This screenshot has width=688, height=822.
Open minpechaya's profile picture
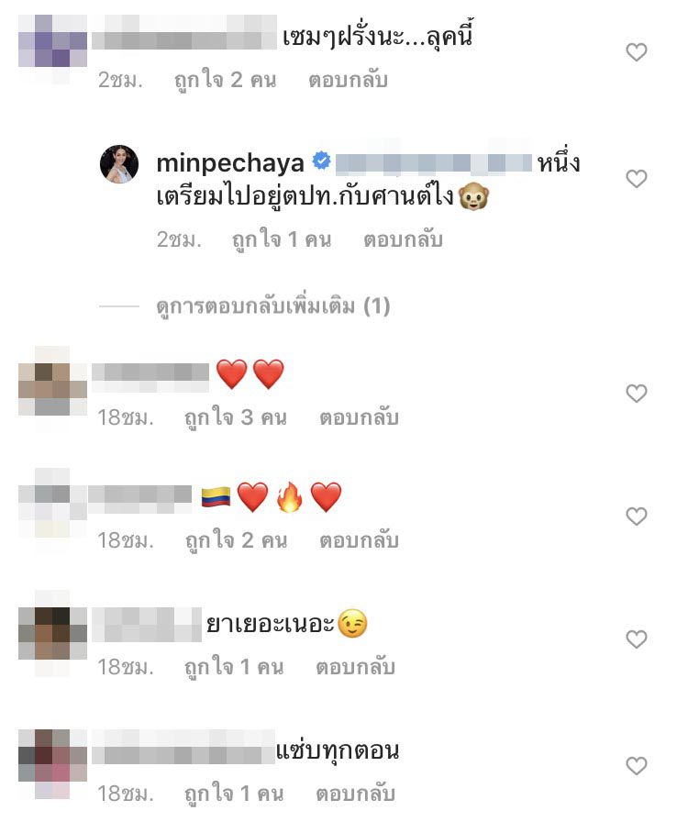(x=119, y=164)
